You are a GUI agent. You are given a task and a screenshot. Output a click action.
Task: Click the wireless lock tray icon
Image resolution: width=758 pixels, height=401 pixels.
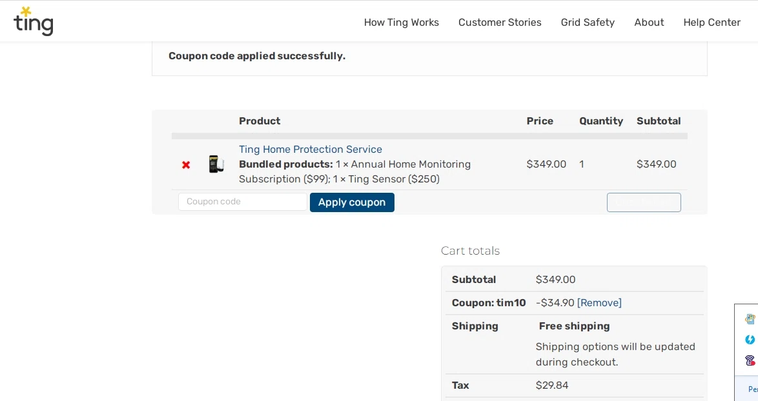click(750, 360)
